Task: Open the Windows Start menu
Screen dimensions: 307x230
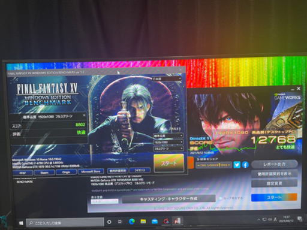Action: click(21, 223)
